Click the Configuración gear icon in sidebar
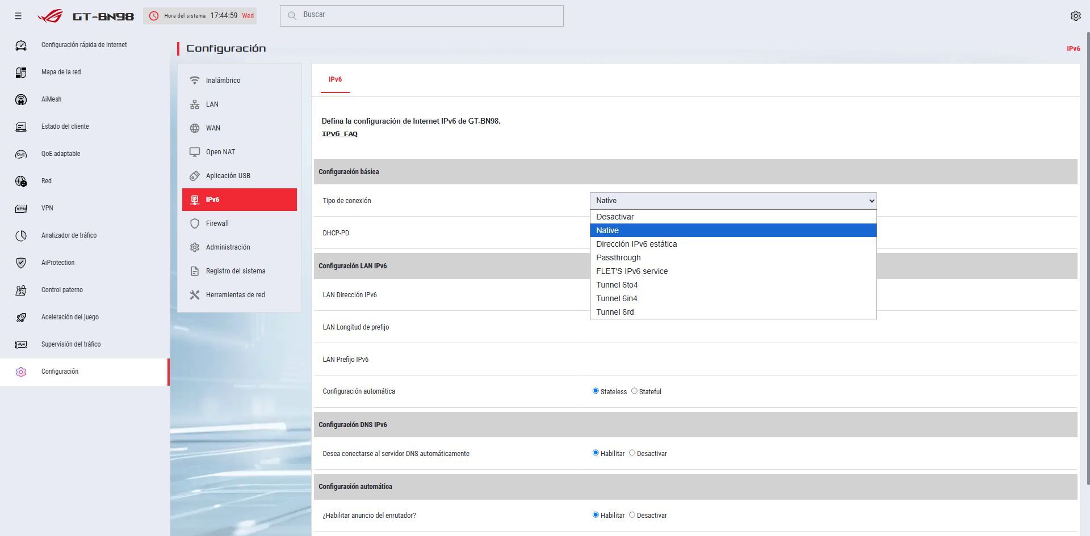 pos(21,372)
